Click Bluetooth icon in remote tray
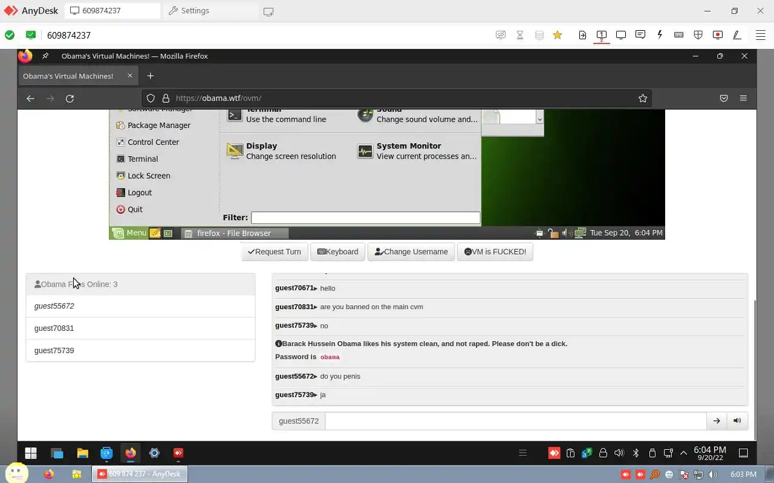Image resolution: width=774 pixels, height=483 pixels. point(636,453)
